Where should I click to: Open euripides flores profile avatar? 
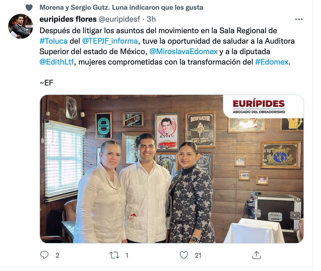[21, 26]
